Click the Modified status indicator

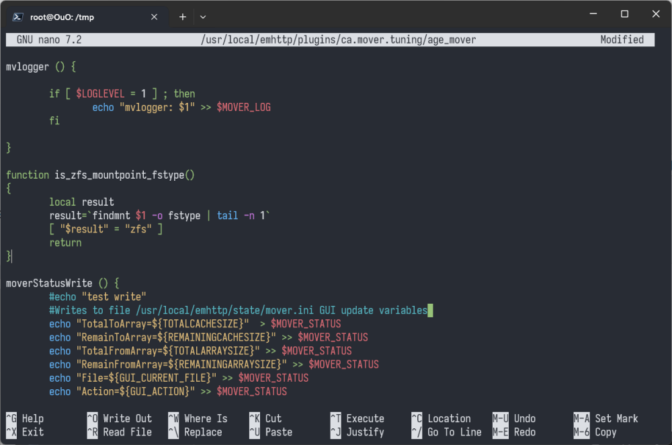pos(622,40)
